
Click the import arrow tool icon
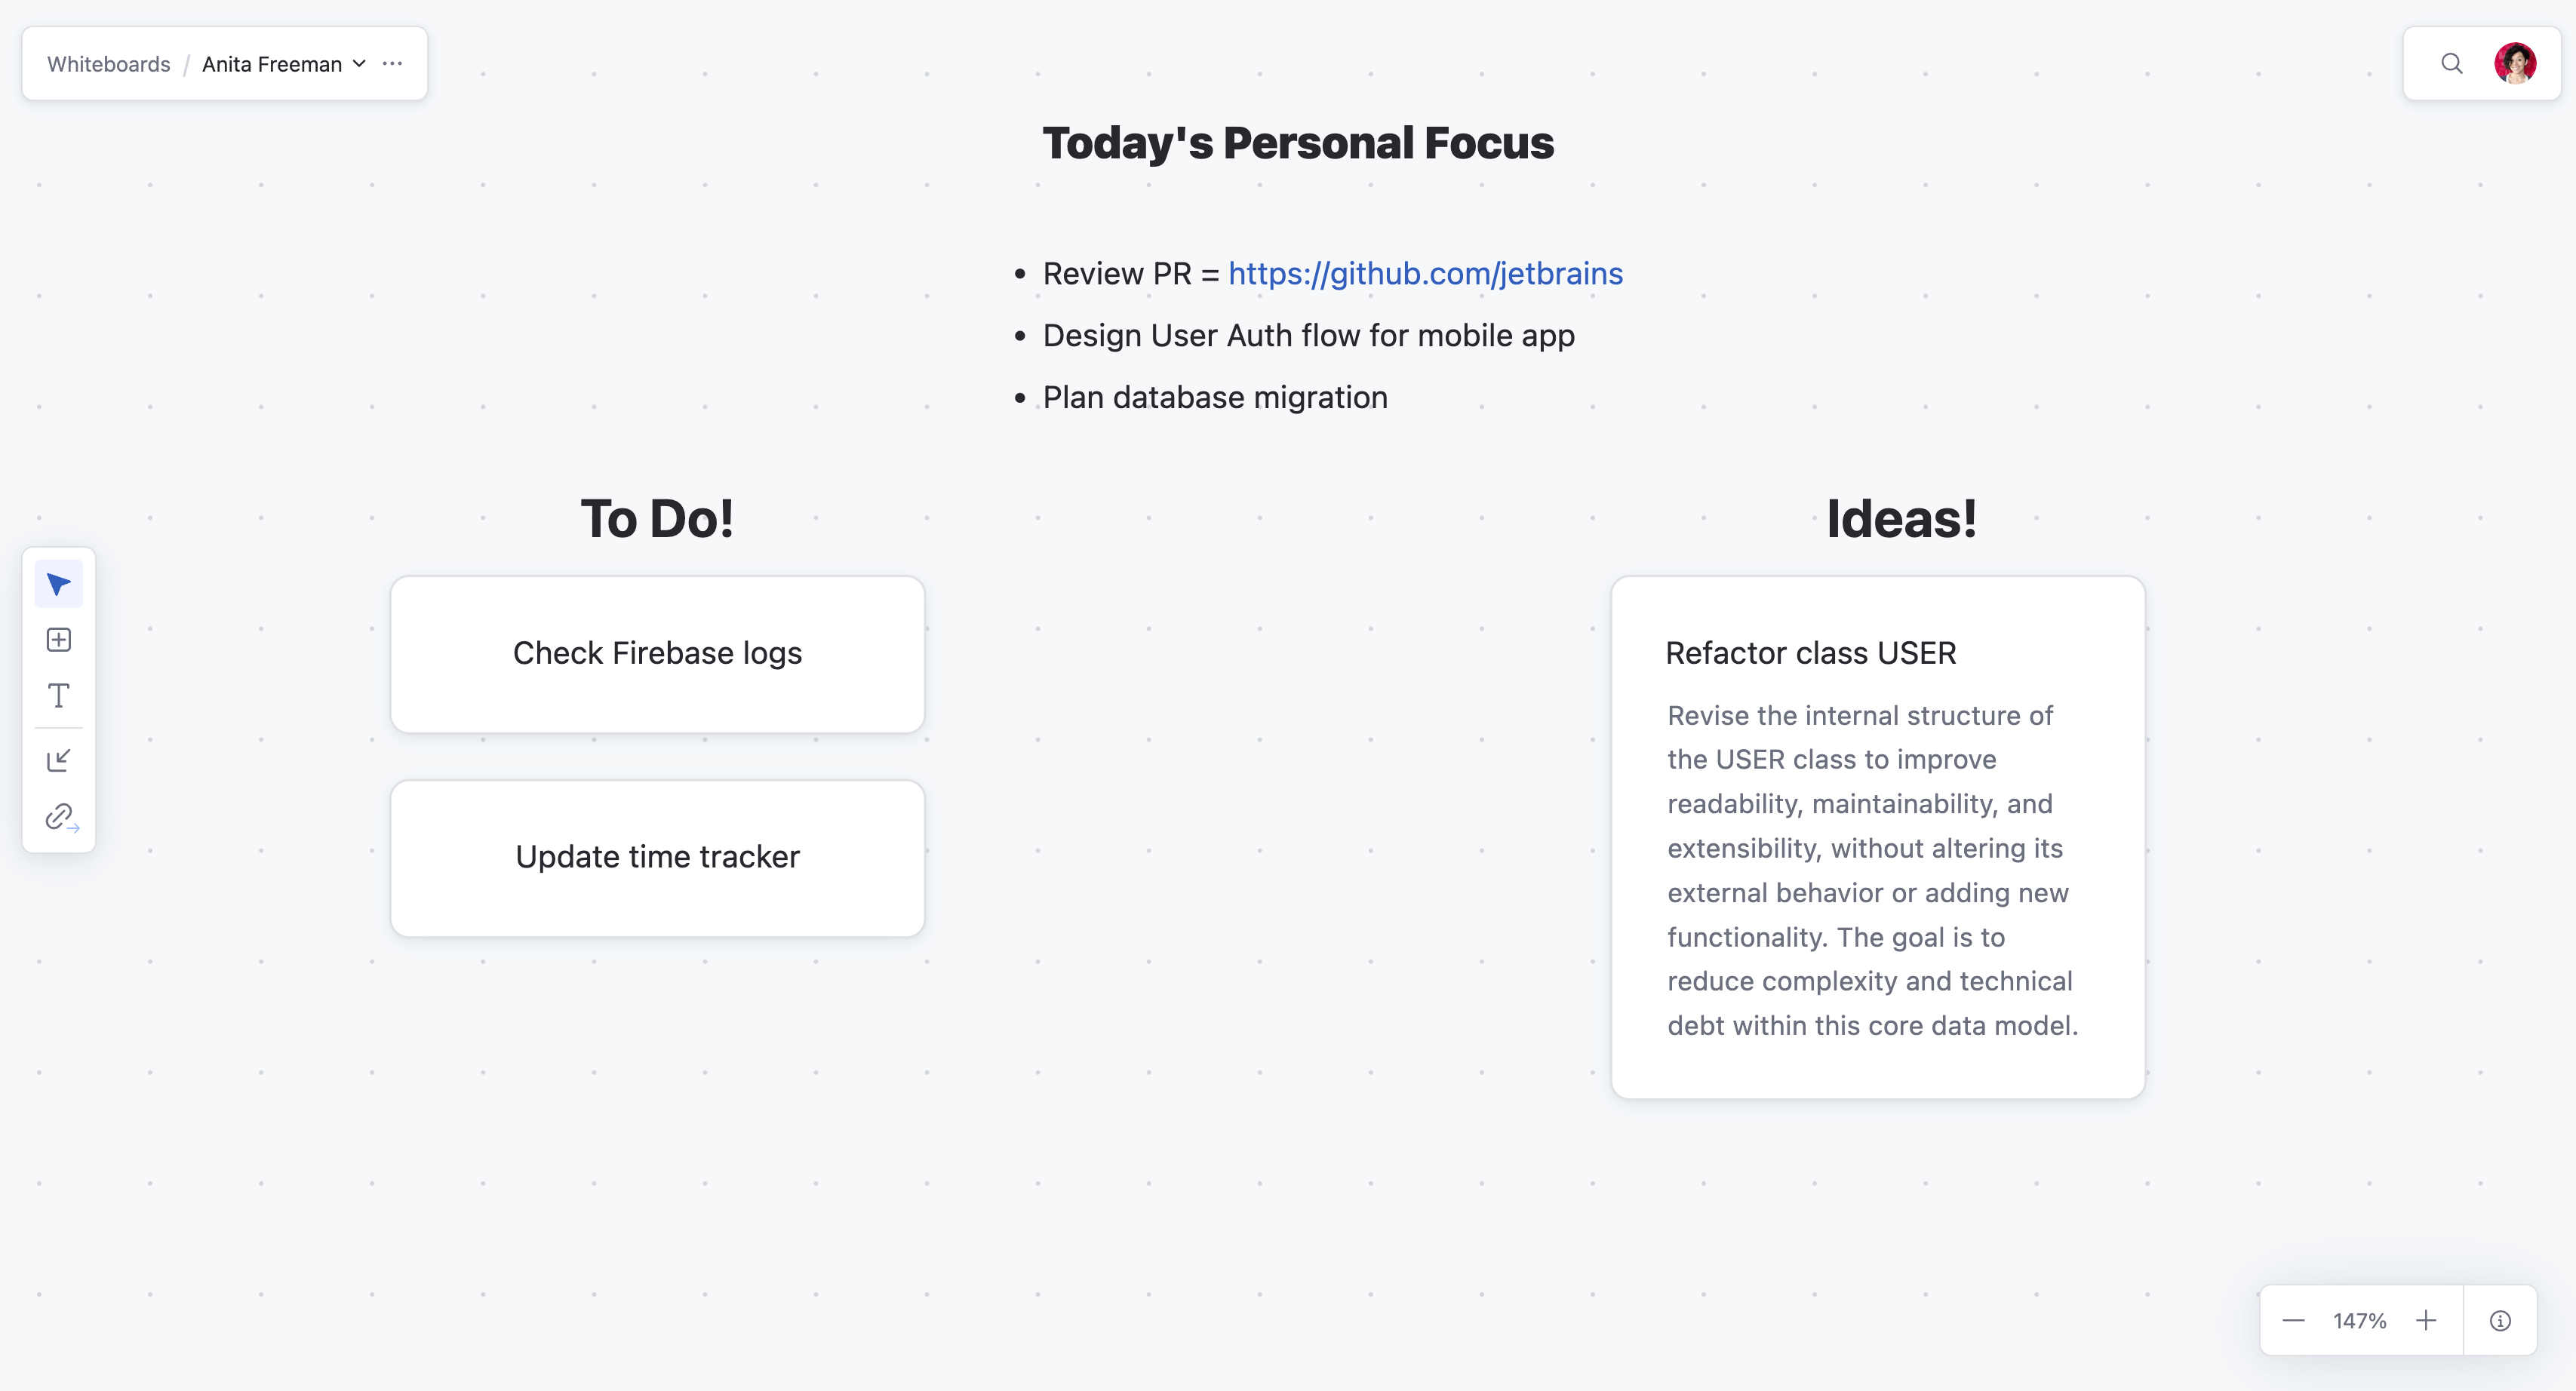(59, 761)
